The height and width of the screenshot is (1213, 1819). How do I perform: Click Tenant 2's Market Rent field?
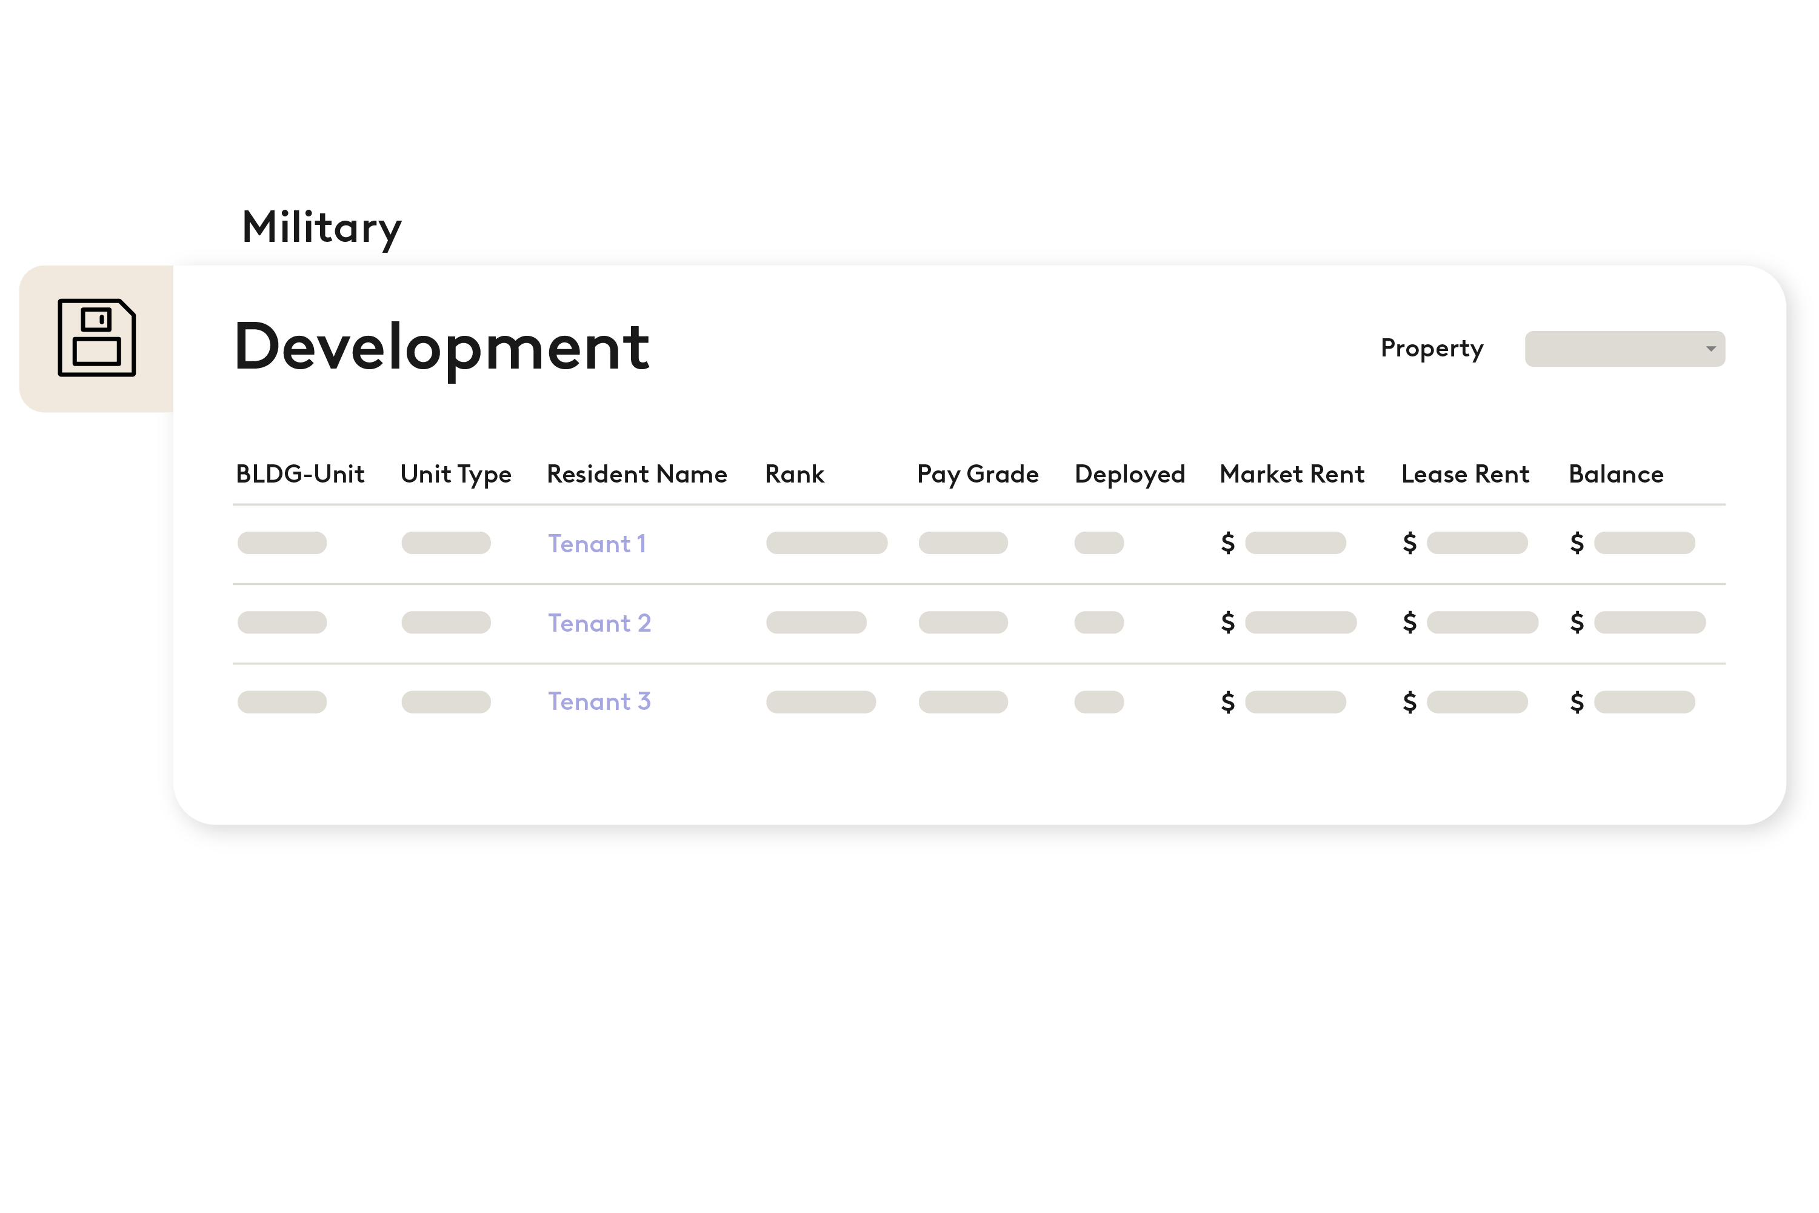coord(1300,623)
